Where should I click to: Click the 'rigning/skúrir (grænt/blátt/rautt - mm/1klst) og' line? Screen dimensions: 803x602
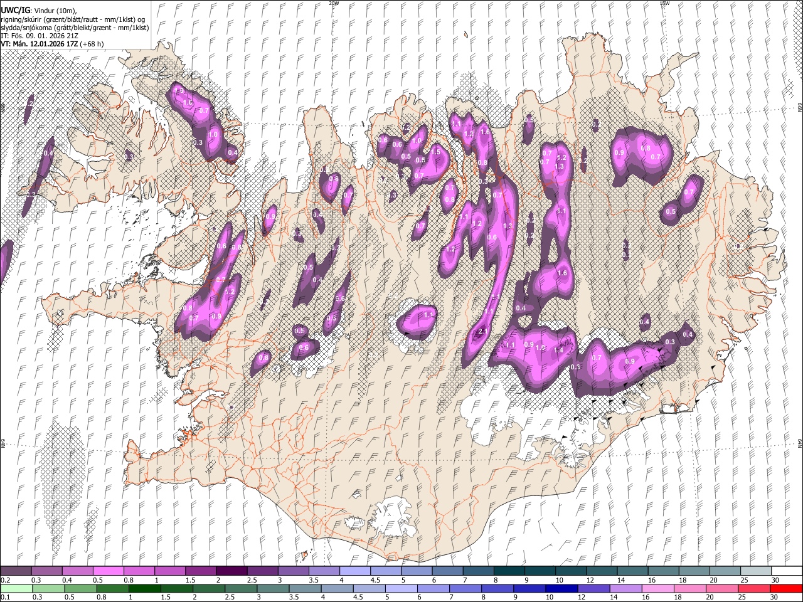(74, 19)
